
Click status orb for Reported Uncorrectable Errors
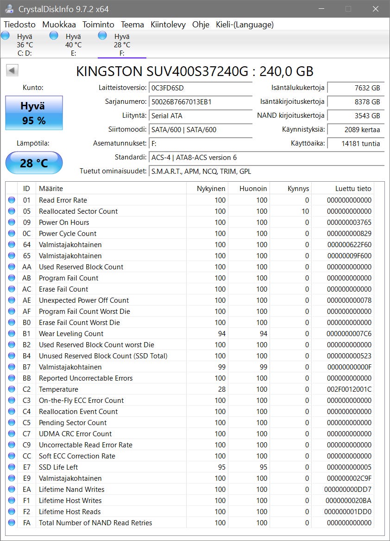[x=12, y=378]
